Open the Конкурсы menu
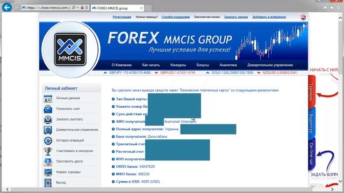Viewport: 344px width, 193px height. coord(178,65)
